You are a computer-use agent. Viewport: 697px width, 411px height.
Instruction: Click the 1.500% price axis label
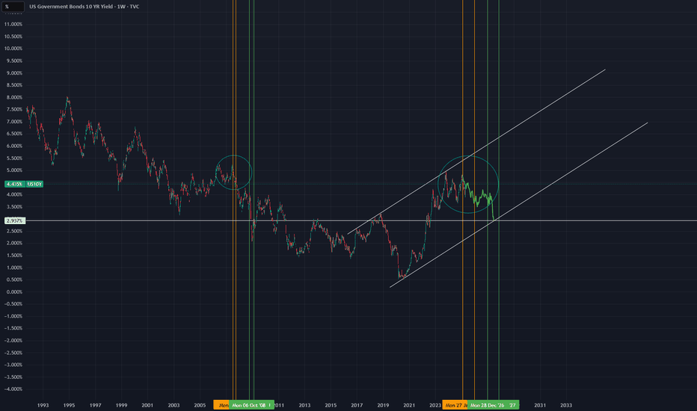click(13, 256)
